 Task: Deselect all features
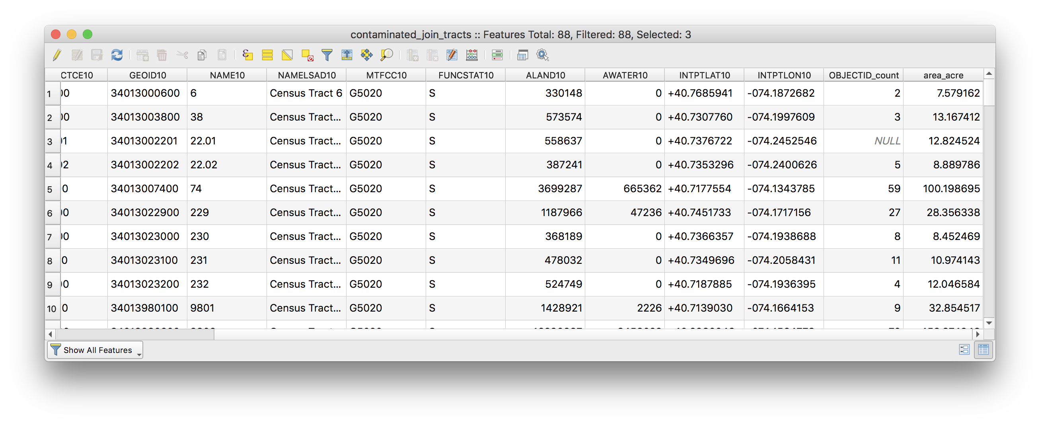click(x=307, y=55)
